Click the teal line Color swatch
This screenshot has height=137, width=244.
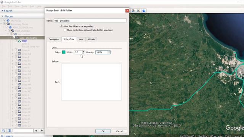[x=64, y=52]
